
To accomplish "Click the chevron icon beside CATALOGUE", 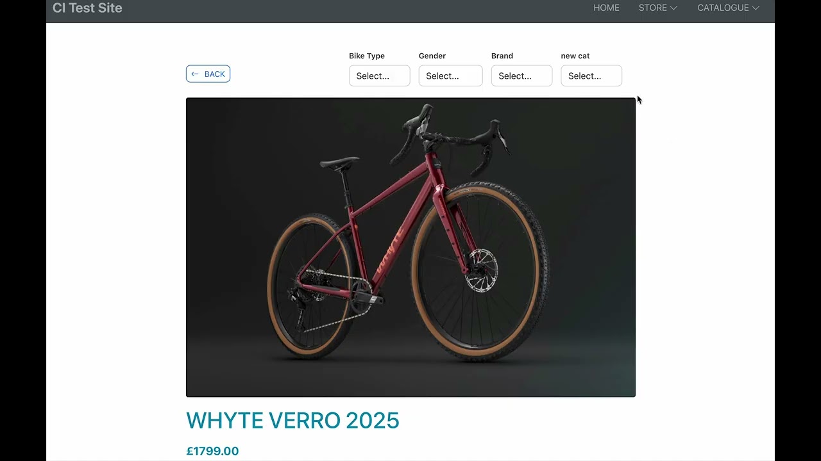I will (x=756, y=8).
